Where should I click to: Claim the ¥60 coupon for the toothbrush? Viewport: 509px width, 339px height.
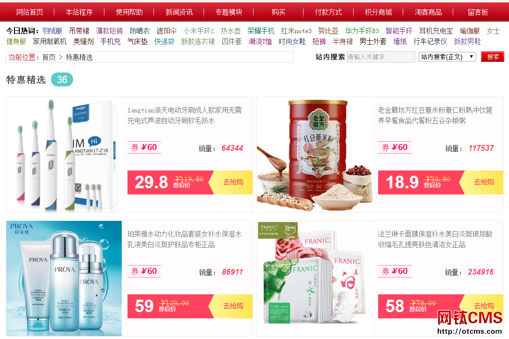(144, 147)
